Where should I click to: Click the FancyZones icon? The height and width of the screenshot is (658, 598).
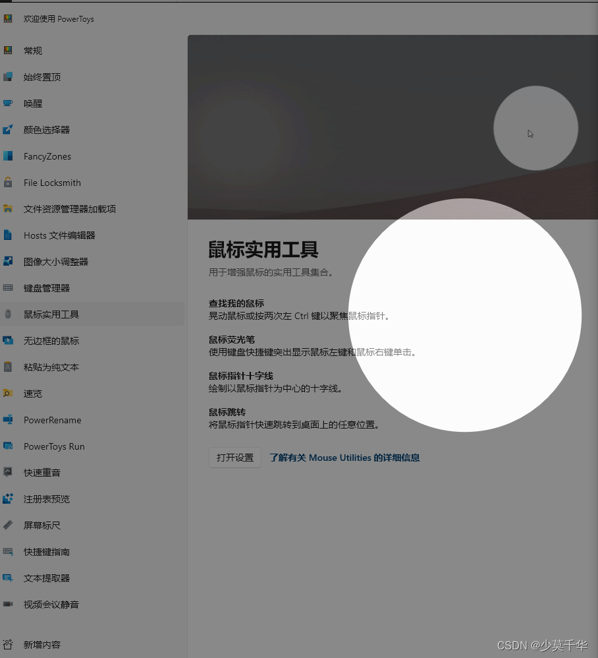[7, 156]
